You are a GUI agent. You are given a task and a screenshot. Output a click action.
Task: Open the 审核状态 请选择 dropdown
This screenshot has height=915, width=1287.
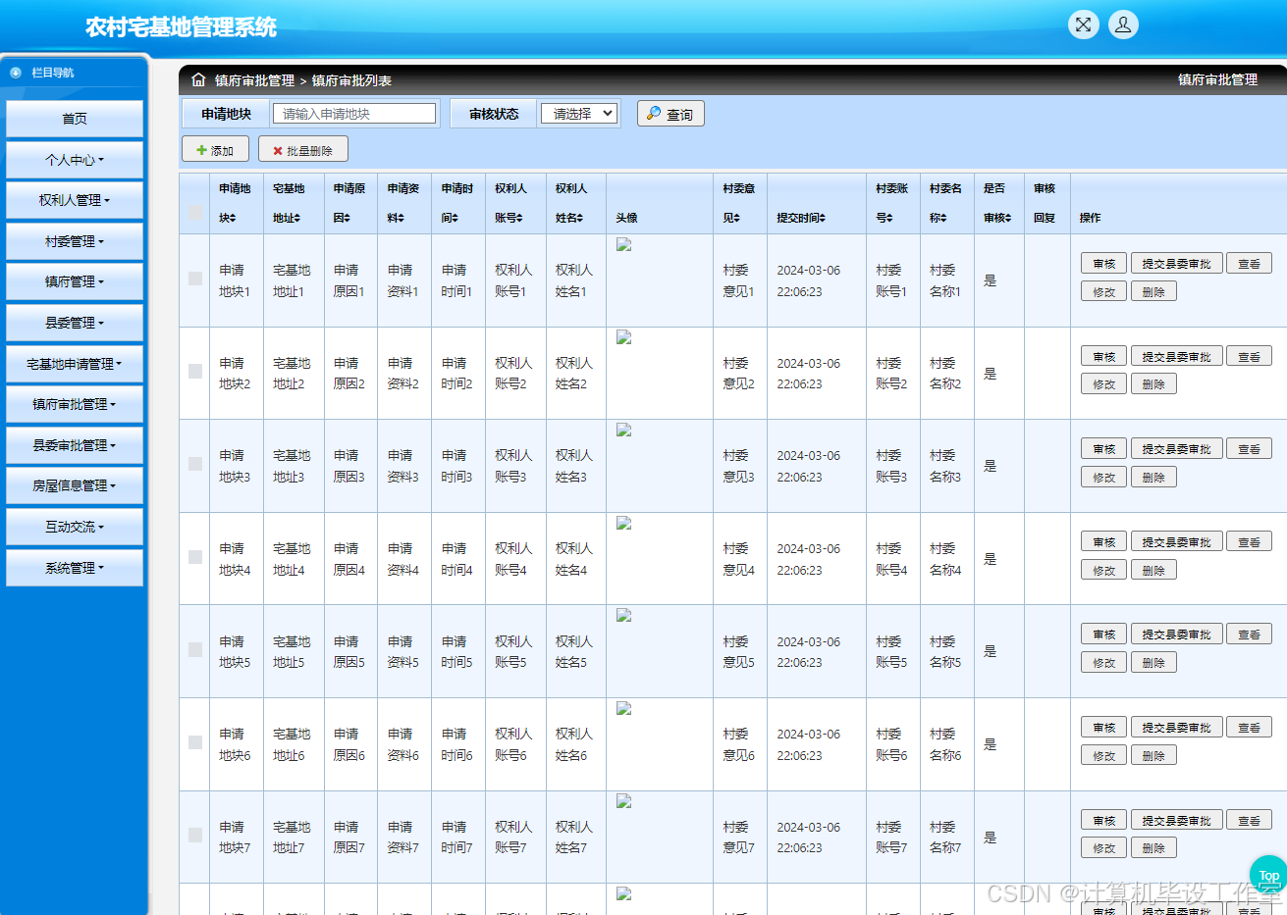coord(579,114)
